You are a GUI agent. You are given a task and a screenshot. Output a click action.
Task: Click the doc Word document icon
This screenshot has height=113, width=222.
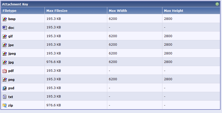point(4,28)
